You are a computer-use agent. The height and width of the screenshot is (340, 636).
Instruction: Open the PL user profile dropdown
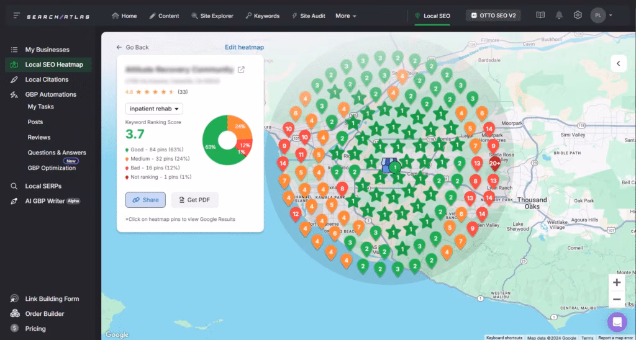click(602, 16)
